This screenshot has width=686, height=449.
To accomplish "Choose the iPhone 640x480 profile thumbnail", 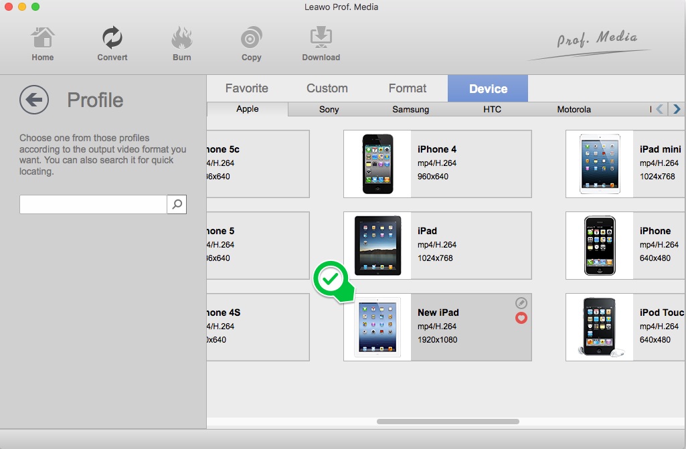I will tap(600, 246).
